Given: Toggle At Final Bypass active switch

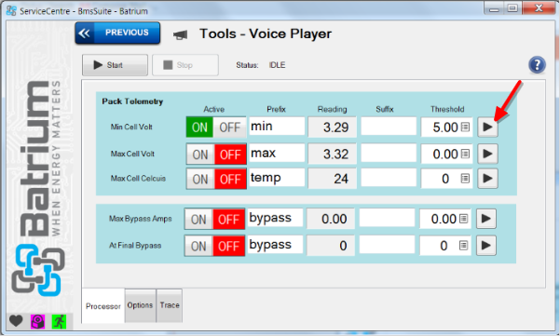Looking at the screenshot, I should tap(214, 246).
